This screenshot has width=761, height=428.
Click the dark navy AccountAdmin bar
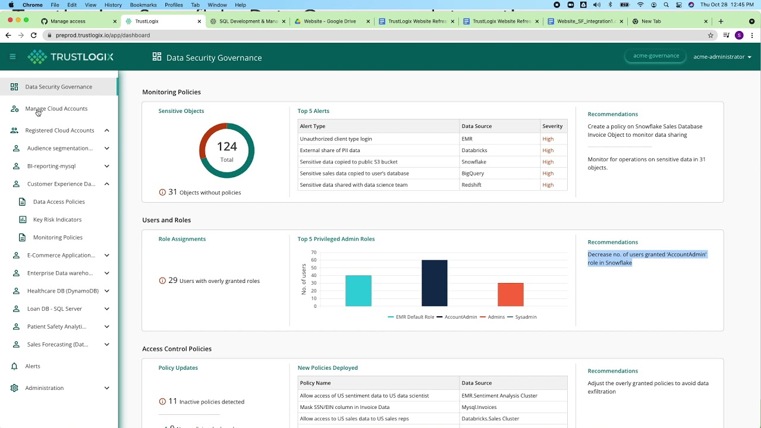435,283
